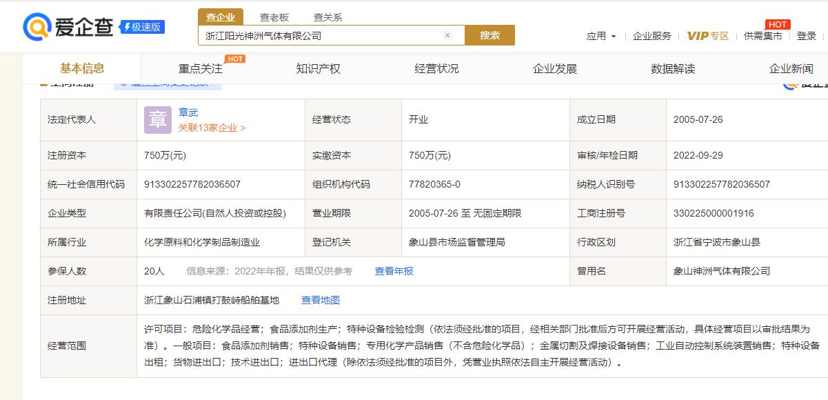
Task: Open the 供需集市 link
Action: pyautogui.click(x=763, y=36)
